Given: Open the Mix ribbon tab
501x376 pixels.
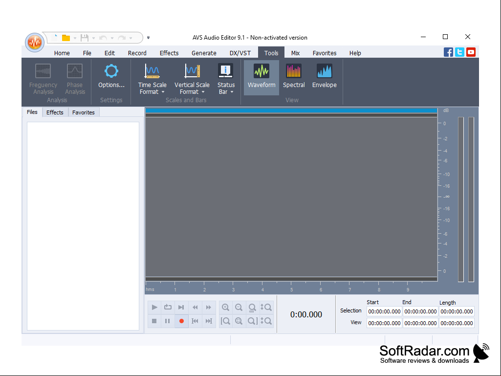Looking at the screenshot, I should click(x=295, y=53).
